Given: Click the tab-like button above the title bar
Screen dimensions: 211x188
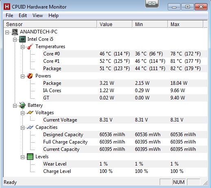Looking at the screenshot, I should pyautogui.click(x=152, y=4).
